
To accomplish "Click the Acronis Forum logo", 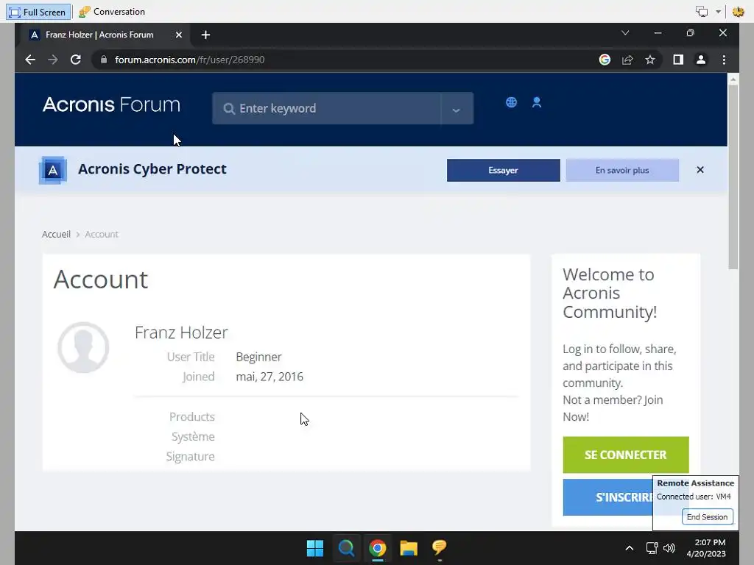I will (111, 104).
